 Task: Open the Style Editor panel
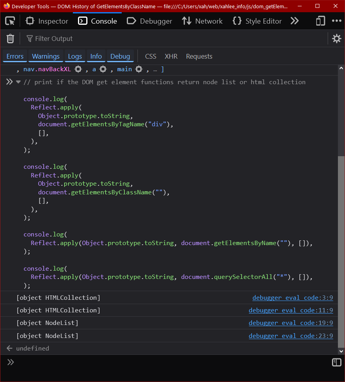(x=257, y=21)
